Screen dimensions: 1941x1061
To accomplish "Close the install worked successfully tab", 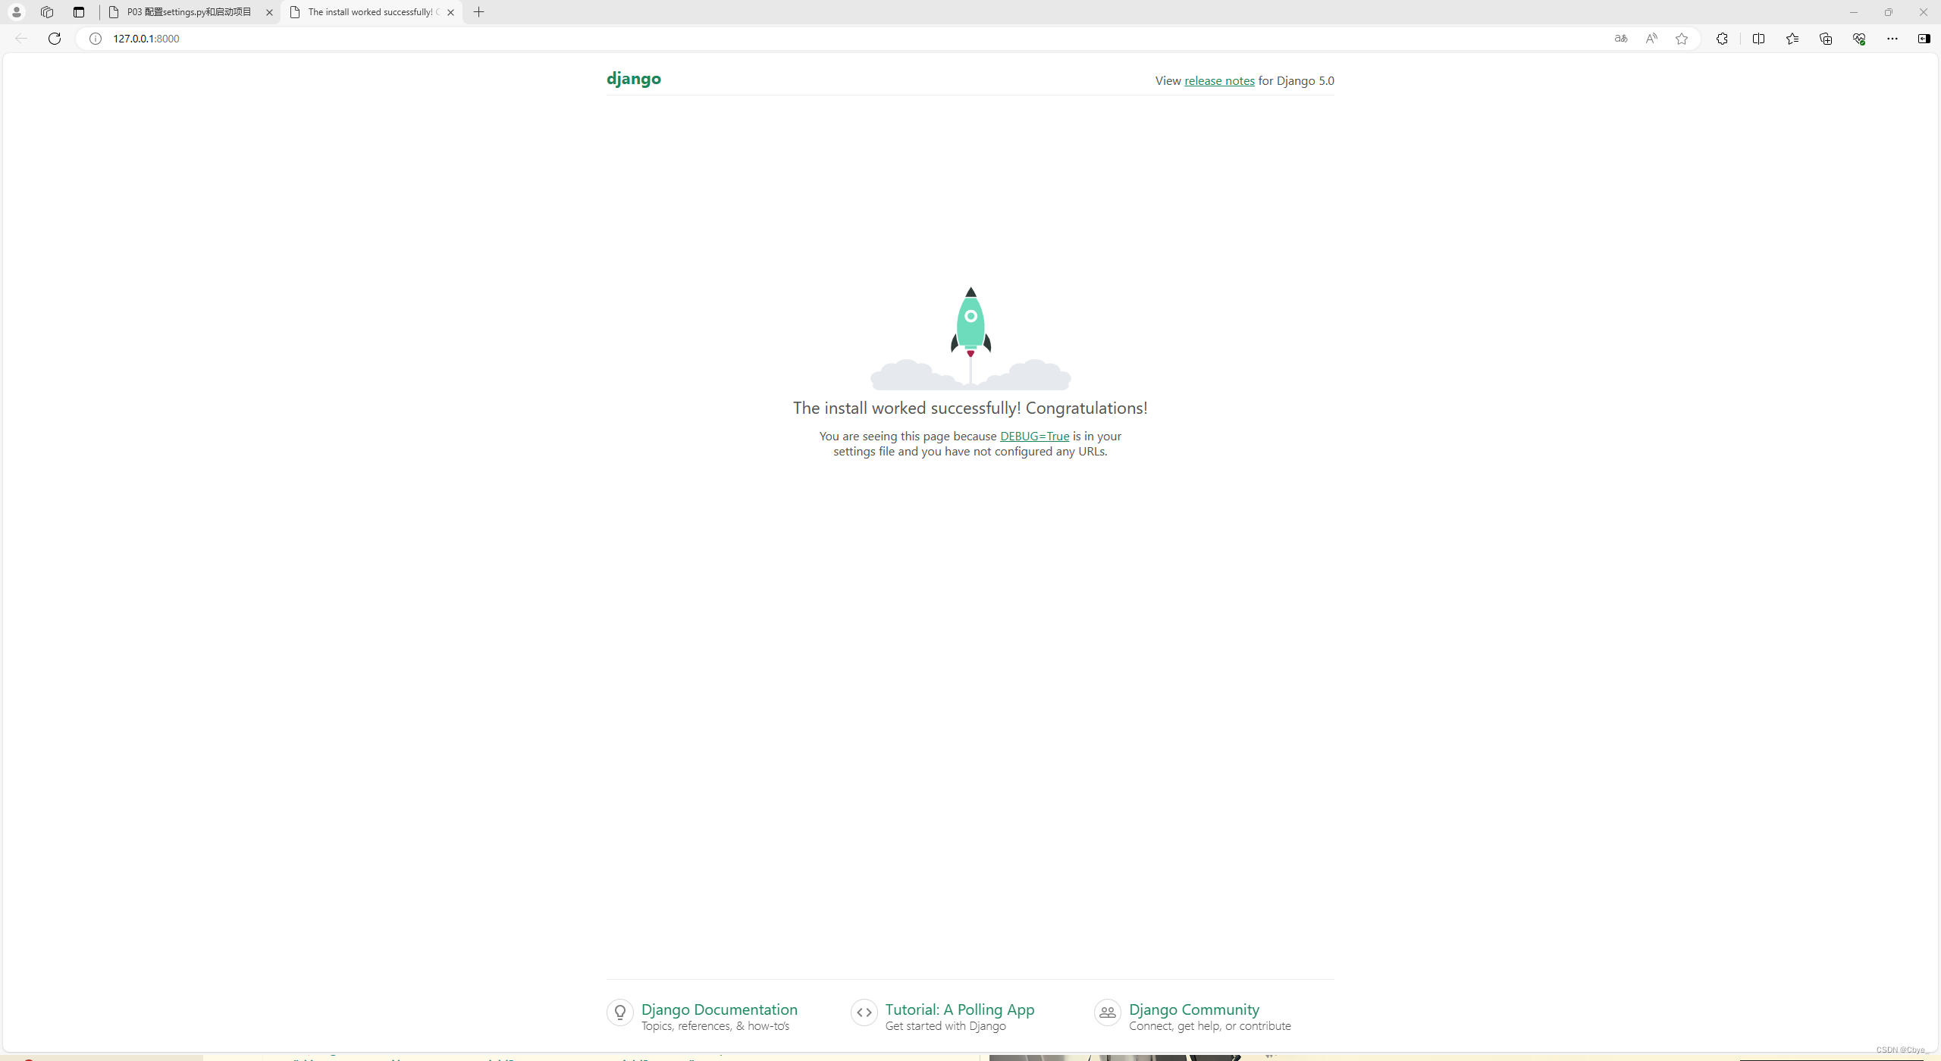I will tap(451, 12).
